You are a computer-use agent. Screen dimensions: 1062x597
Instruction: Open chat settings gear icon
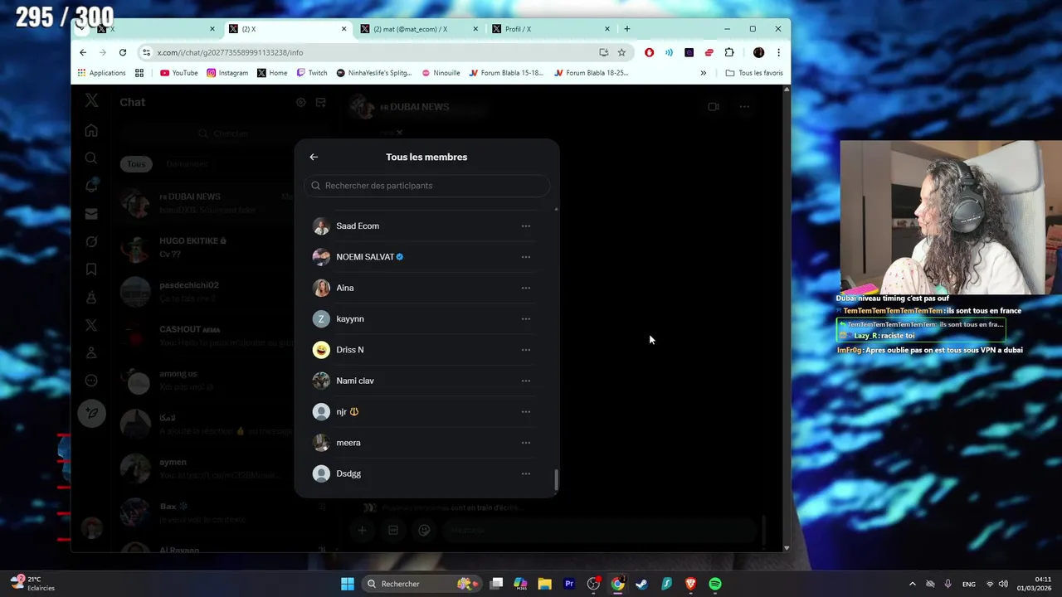301,103
